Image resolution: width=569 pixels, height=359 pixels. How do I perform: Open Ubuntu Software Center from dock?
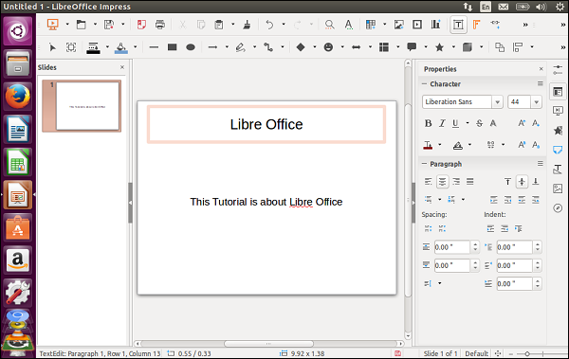tap(18, 227)
